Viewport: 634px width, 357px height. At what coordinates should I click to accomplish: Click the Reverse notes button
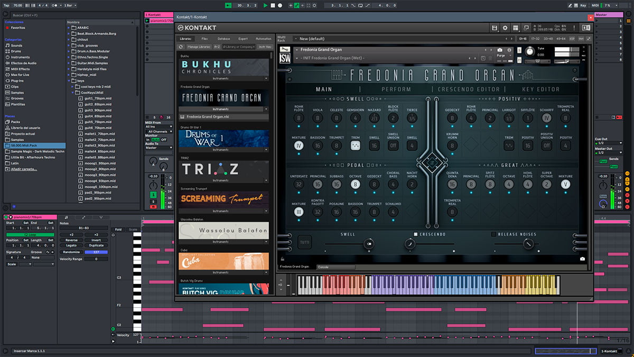click(72, 240)
